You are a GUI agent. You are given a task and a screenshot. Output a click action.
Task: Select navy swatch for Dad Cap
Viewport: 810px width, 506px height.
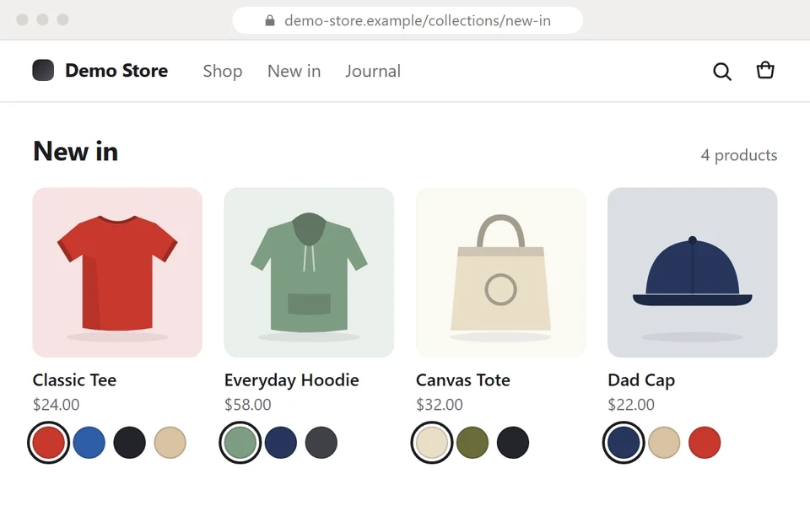[x=624, y=443]
